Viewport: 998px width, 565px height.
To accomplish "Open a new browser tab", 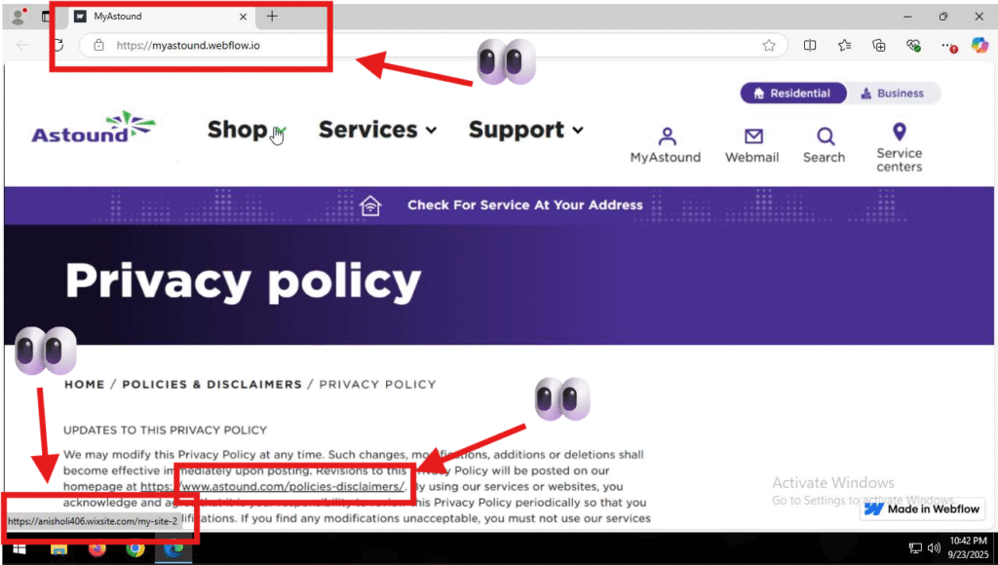I will (x=272, y=17).
